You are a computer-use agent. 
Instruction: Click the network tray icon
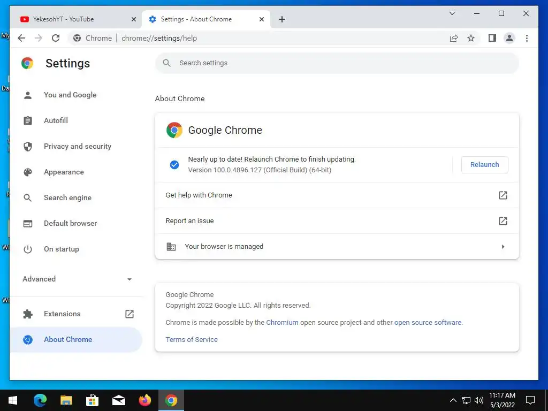(466, 400)
